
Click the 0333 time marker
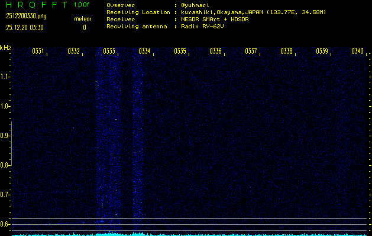tap(109, 51)
